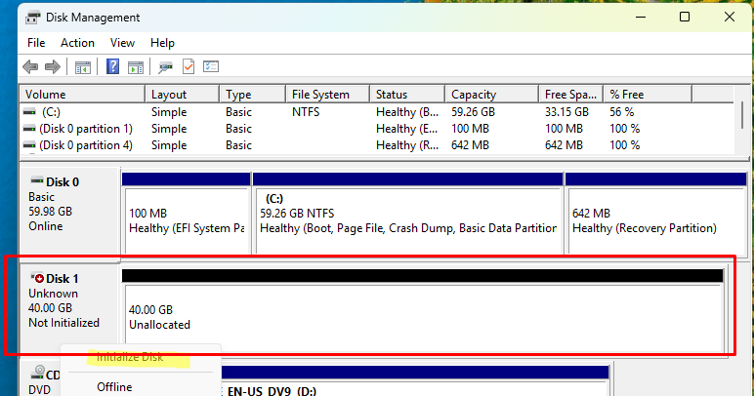Select the 100 MB EFI System Partition block

[186, 220]
